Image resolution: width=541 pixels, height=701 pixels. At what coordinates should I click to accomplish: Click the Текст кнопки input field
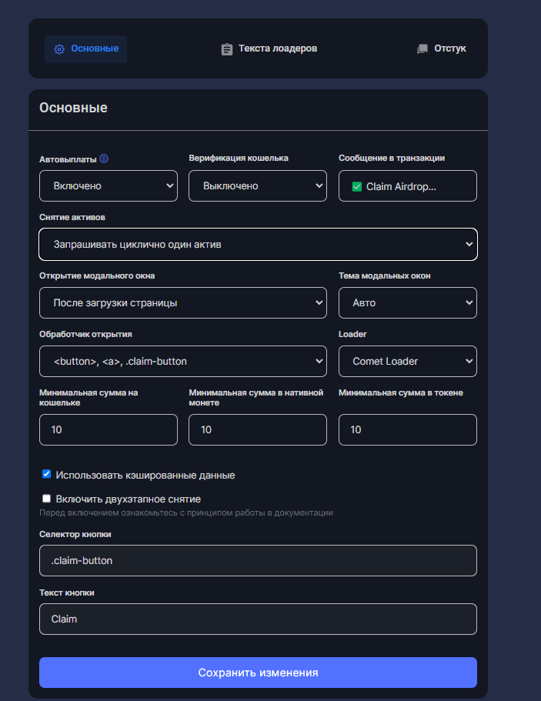pos(258,619)
